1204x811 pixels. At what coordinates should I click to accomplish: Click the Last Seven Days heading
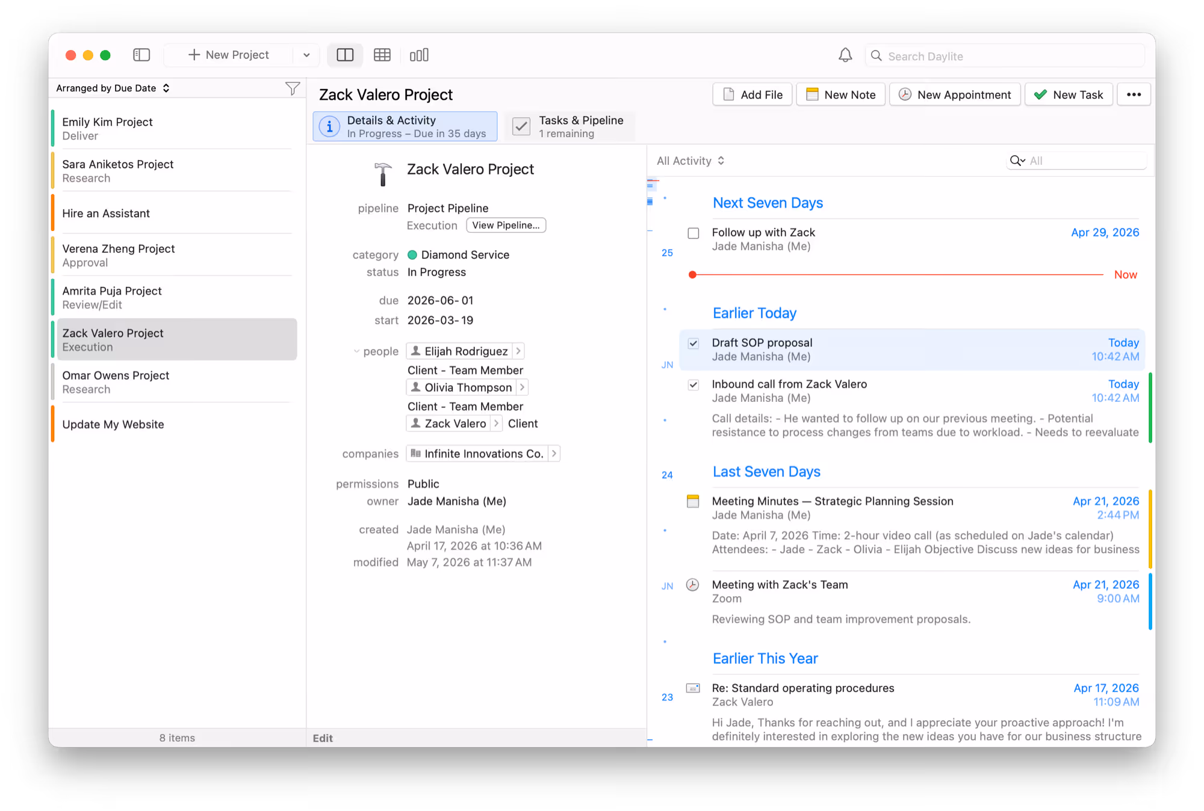[766, 472]
